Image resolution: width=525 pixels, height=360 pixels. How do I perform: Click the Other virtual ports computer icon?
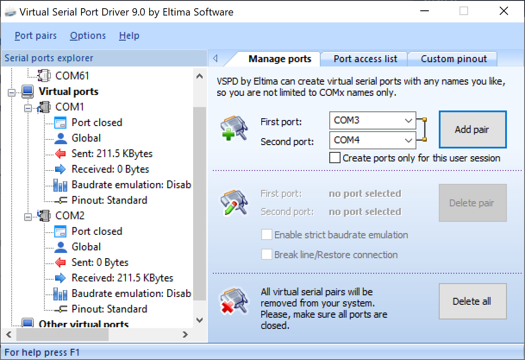point(28,324)
